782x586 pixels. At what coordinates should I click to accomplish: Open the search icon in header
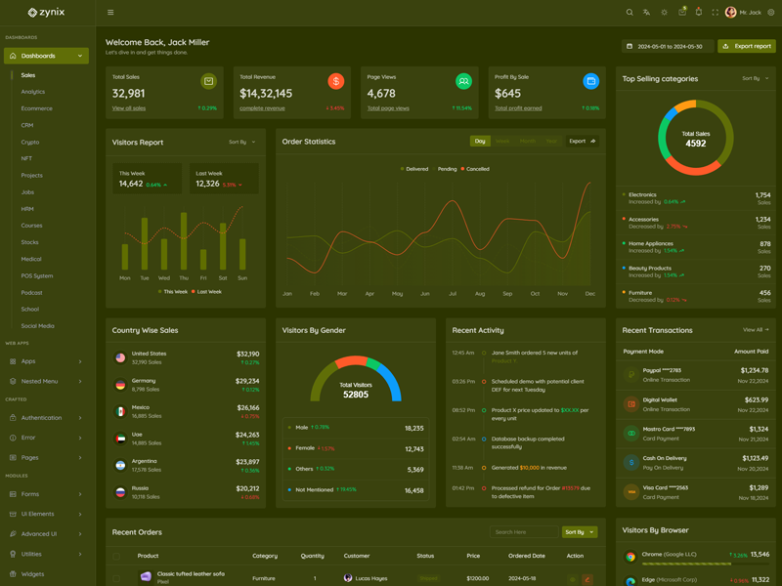630,13
